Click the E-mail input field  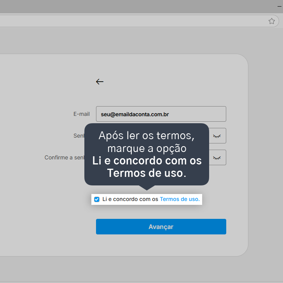(161, 114)
